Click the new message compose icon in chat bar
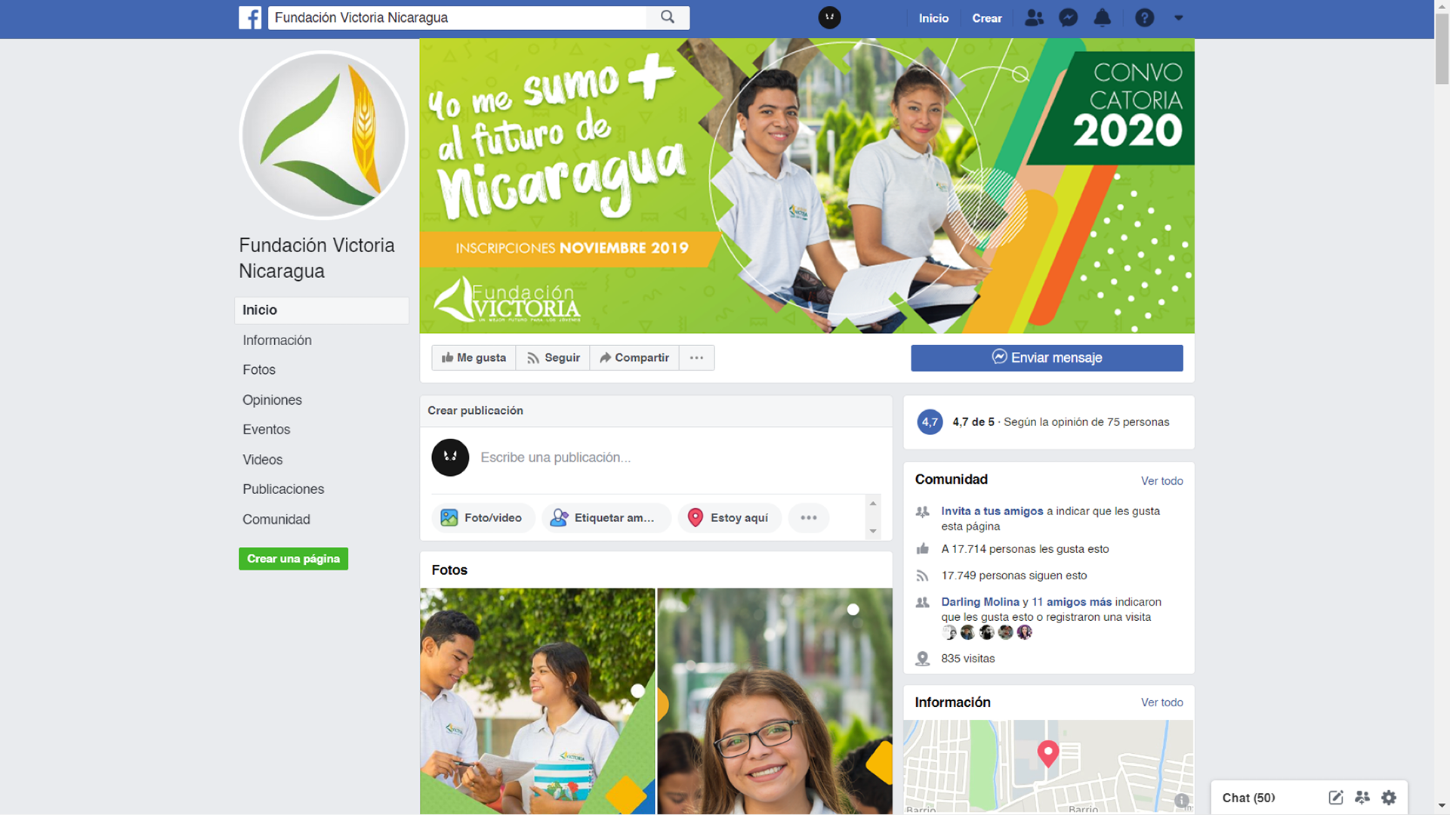The width and height of the screenshot is (1450, 815). tap(1335, 798)
